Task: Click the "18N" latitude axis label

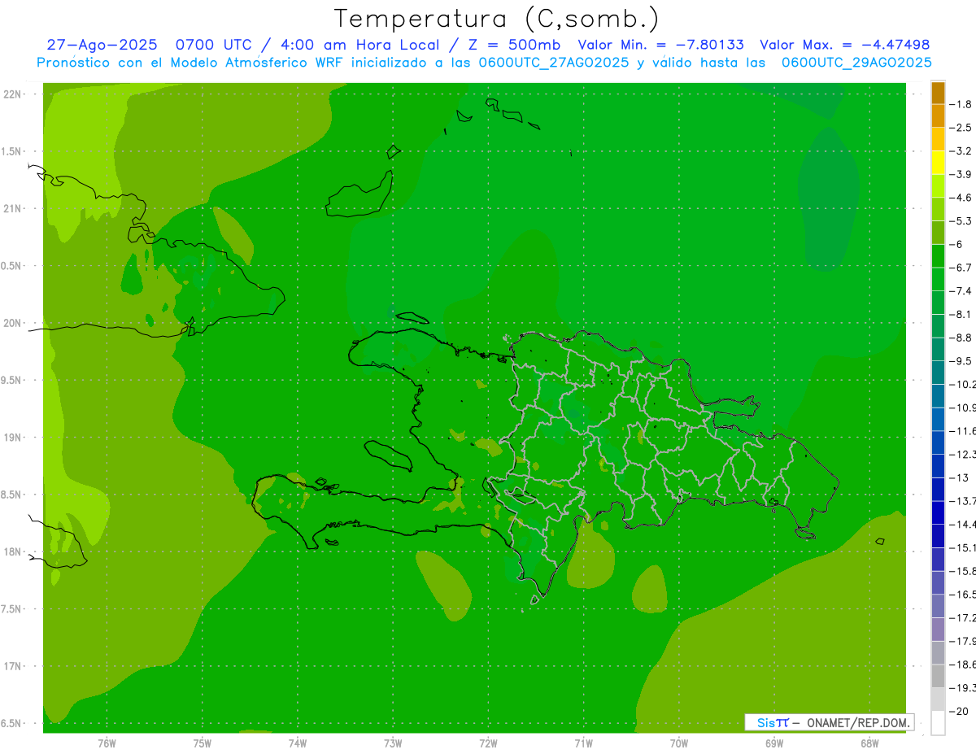Action: pos(14,551)
